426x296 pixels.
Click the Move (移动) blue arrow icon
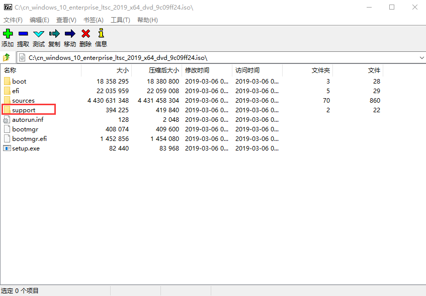[x=70, y=34]
